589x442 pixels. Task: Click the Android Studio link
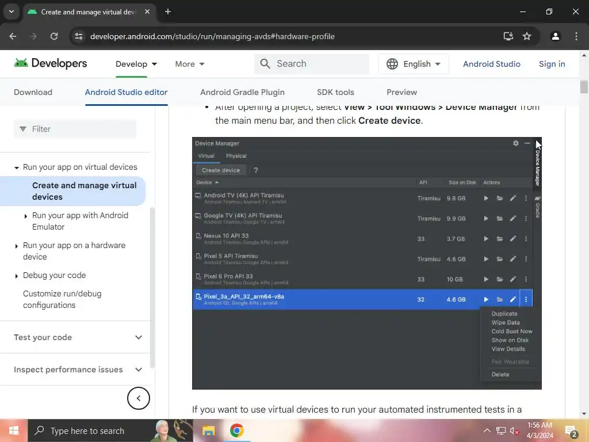(x=491, y=64)
